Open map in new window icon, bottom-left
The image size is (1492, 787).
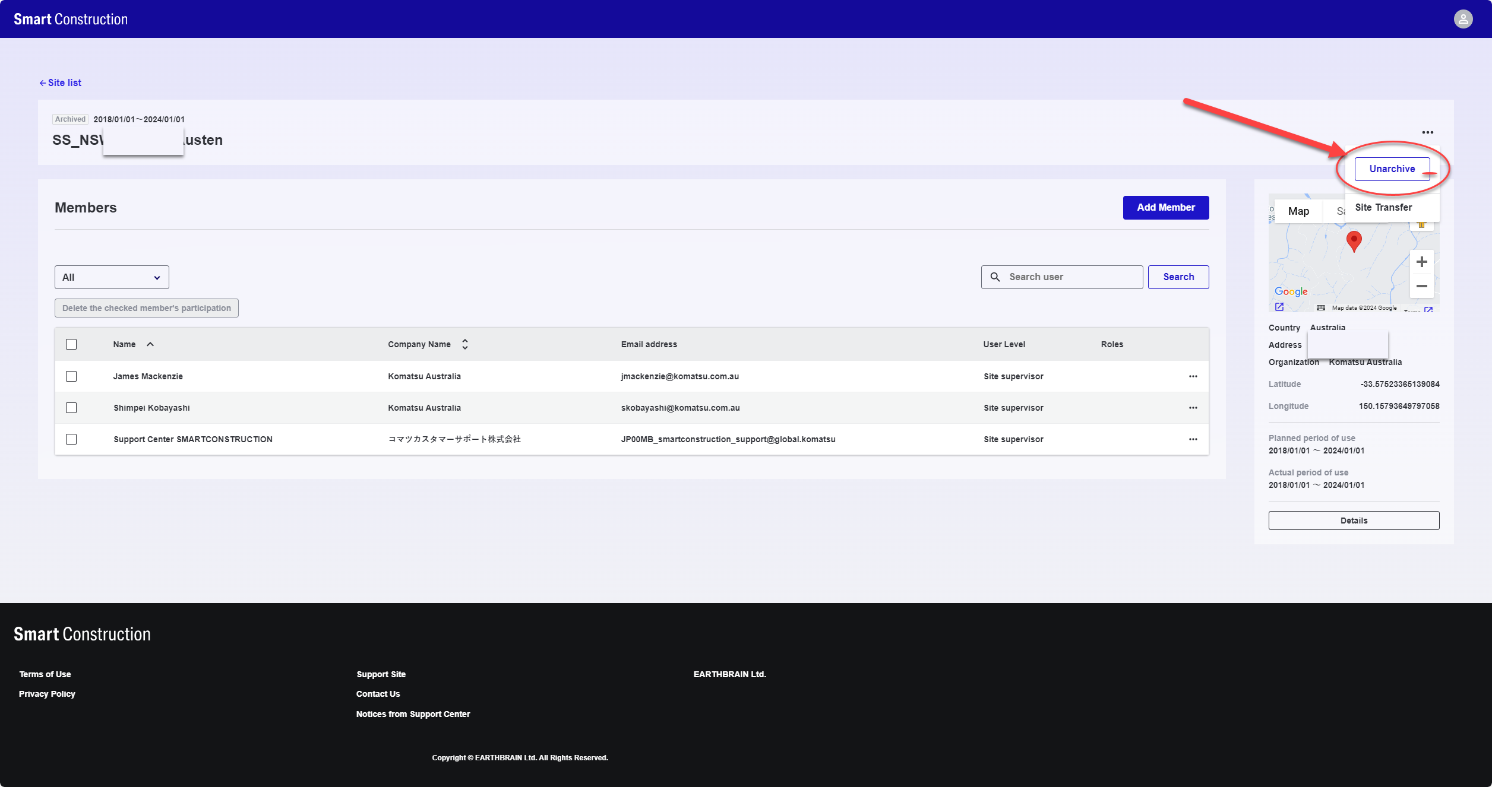[1279, 307]
